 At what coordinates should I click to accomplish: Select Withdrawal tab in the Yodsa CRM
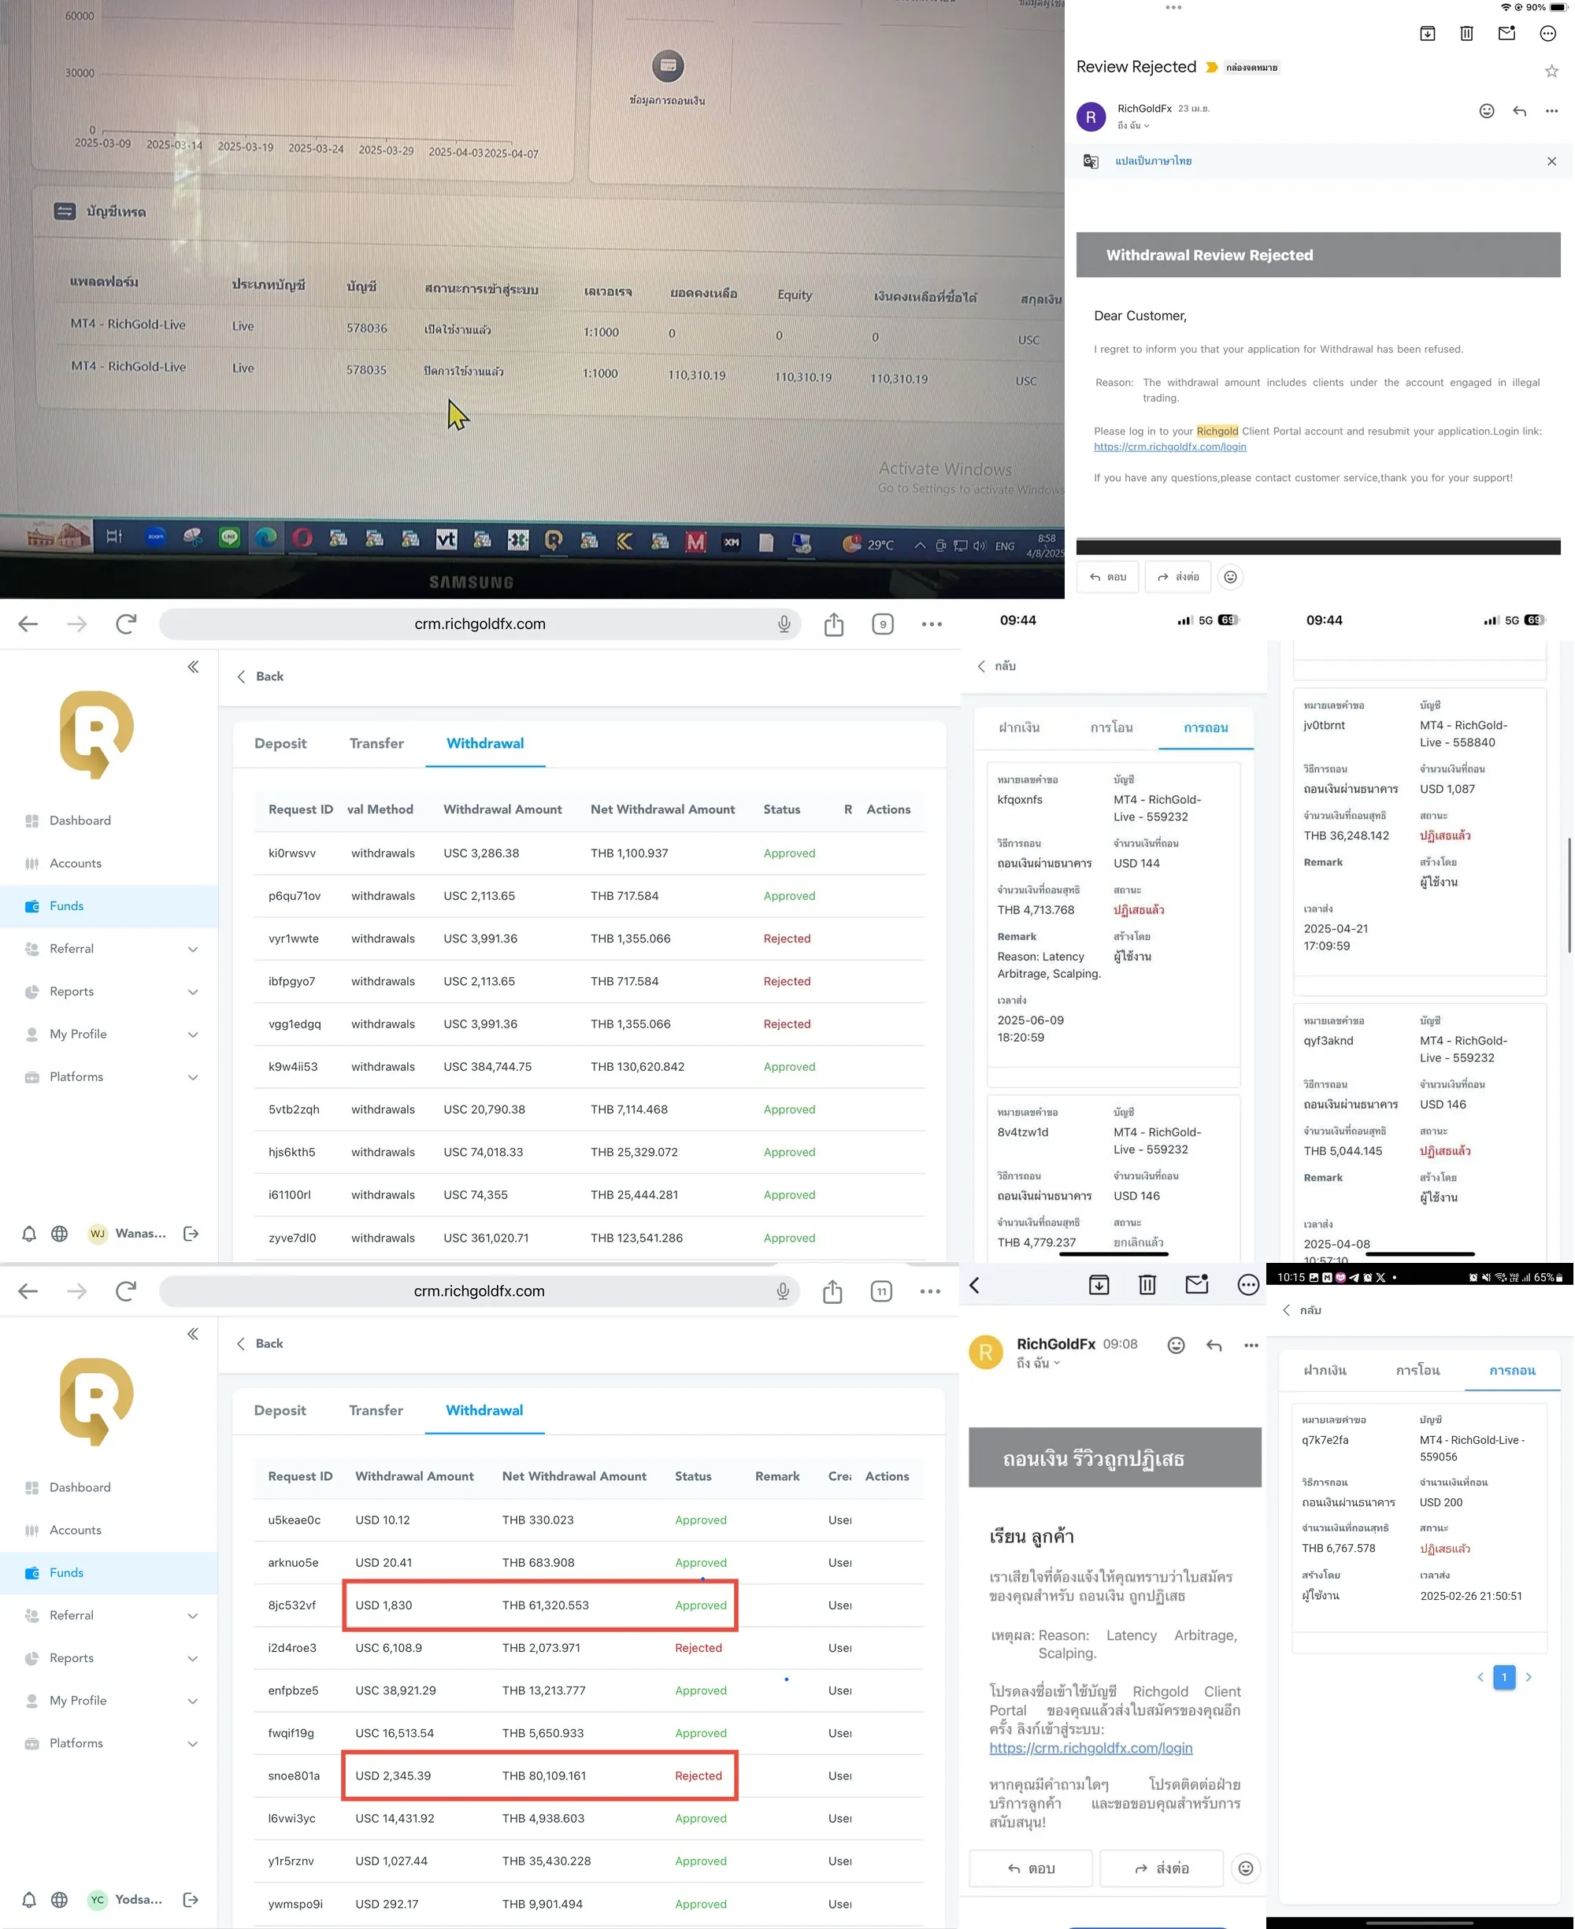click(484, 1410)
